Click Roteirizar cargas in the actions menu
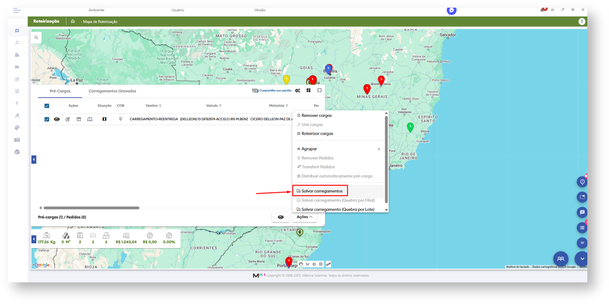This screenshot has height=304, width=609. point(317,134)
